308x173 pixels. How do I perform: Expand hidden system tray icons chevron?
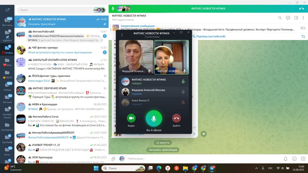pyautogui.click(x=256, y=168)
